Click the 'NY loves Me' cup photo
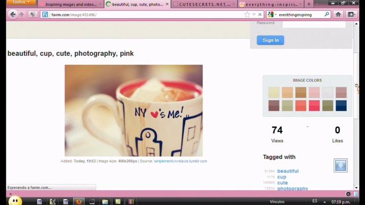 point(133,110)
